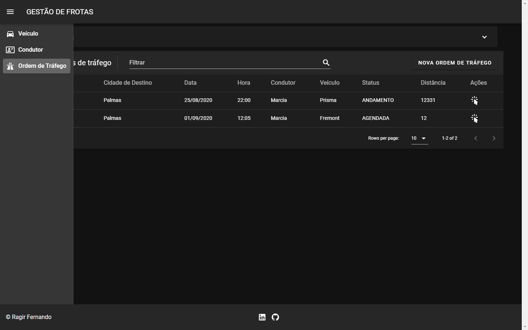Image resolution: width=528 pixels, height=330 pixels.
Task: Sort by the Condutor column header
Action: [x=283, y=83]
